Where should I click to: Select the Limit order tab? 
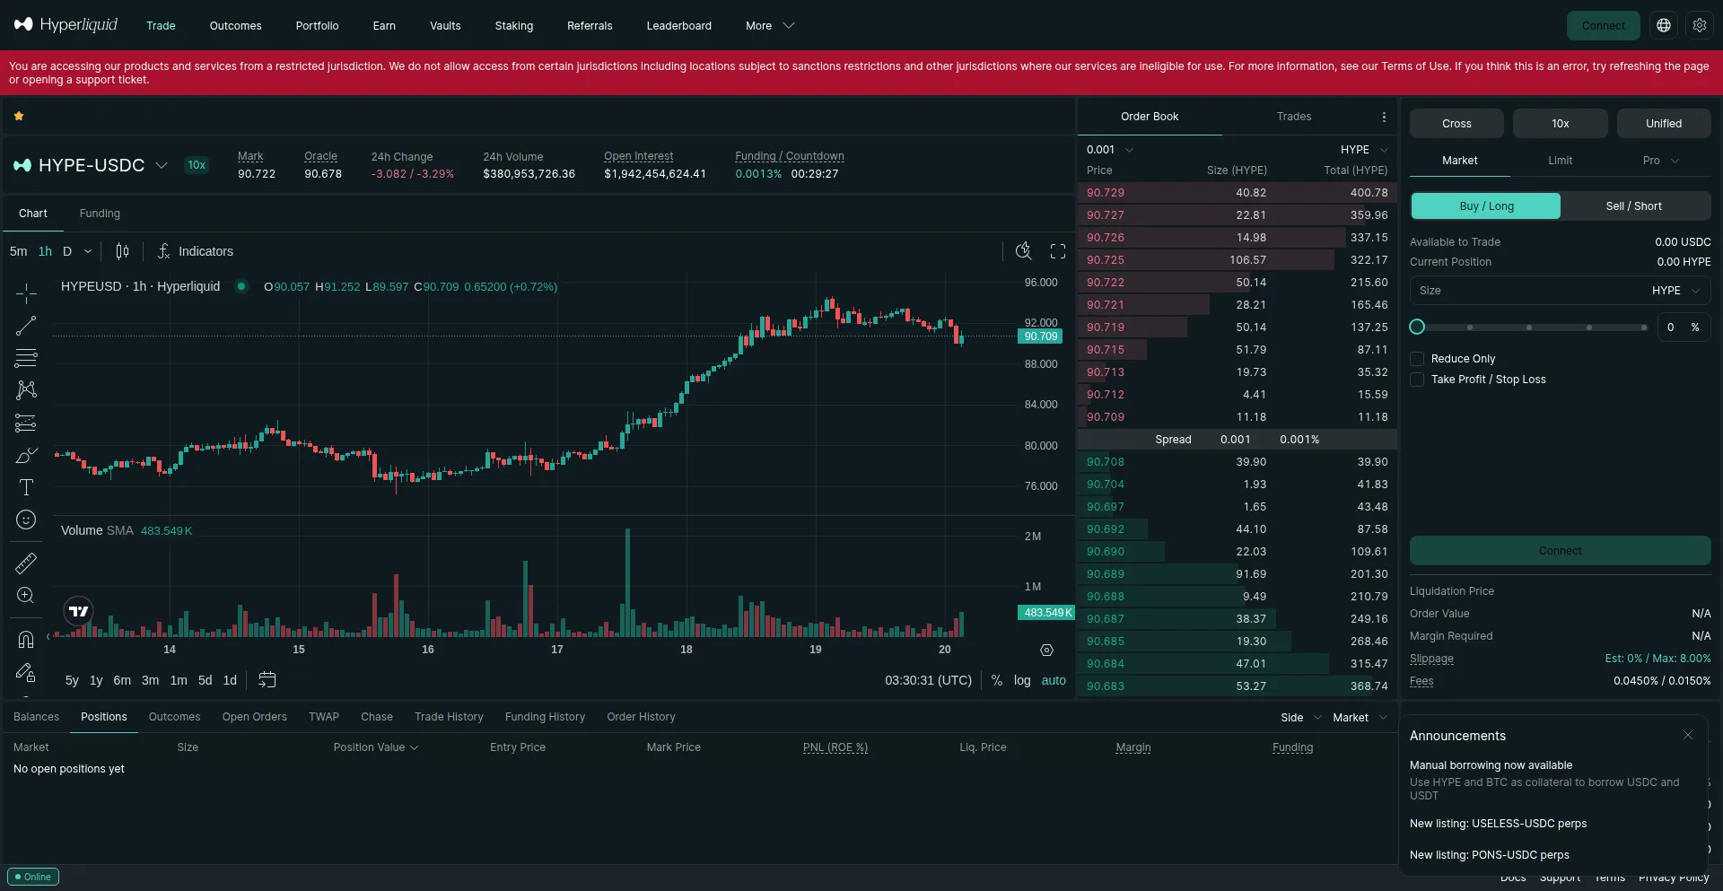pyautogui.click(x=1560, y=161)
